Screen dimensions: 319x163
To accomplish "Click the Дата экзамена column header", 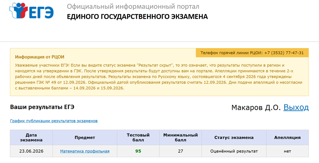I will point(31,138).
